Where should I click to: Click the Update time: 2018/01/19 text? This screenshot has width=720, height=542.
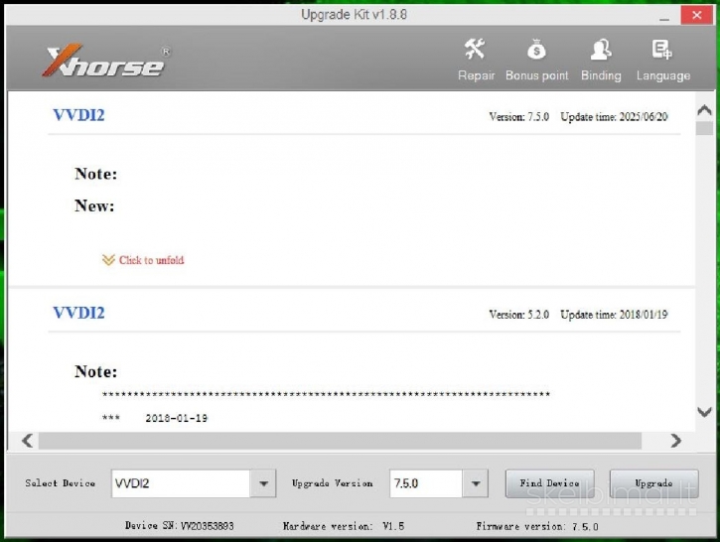[614, 315]
